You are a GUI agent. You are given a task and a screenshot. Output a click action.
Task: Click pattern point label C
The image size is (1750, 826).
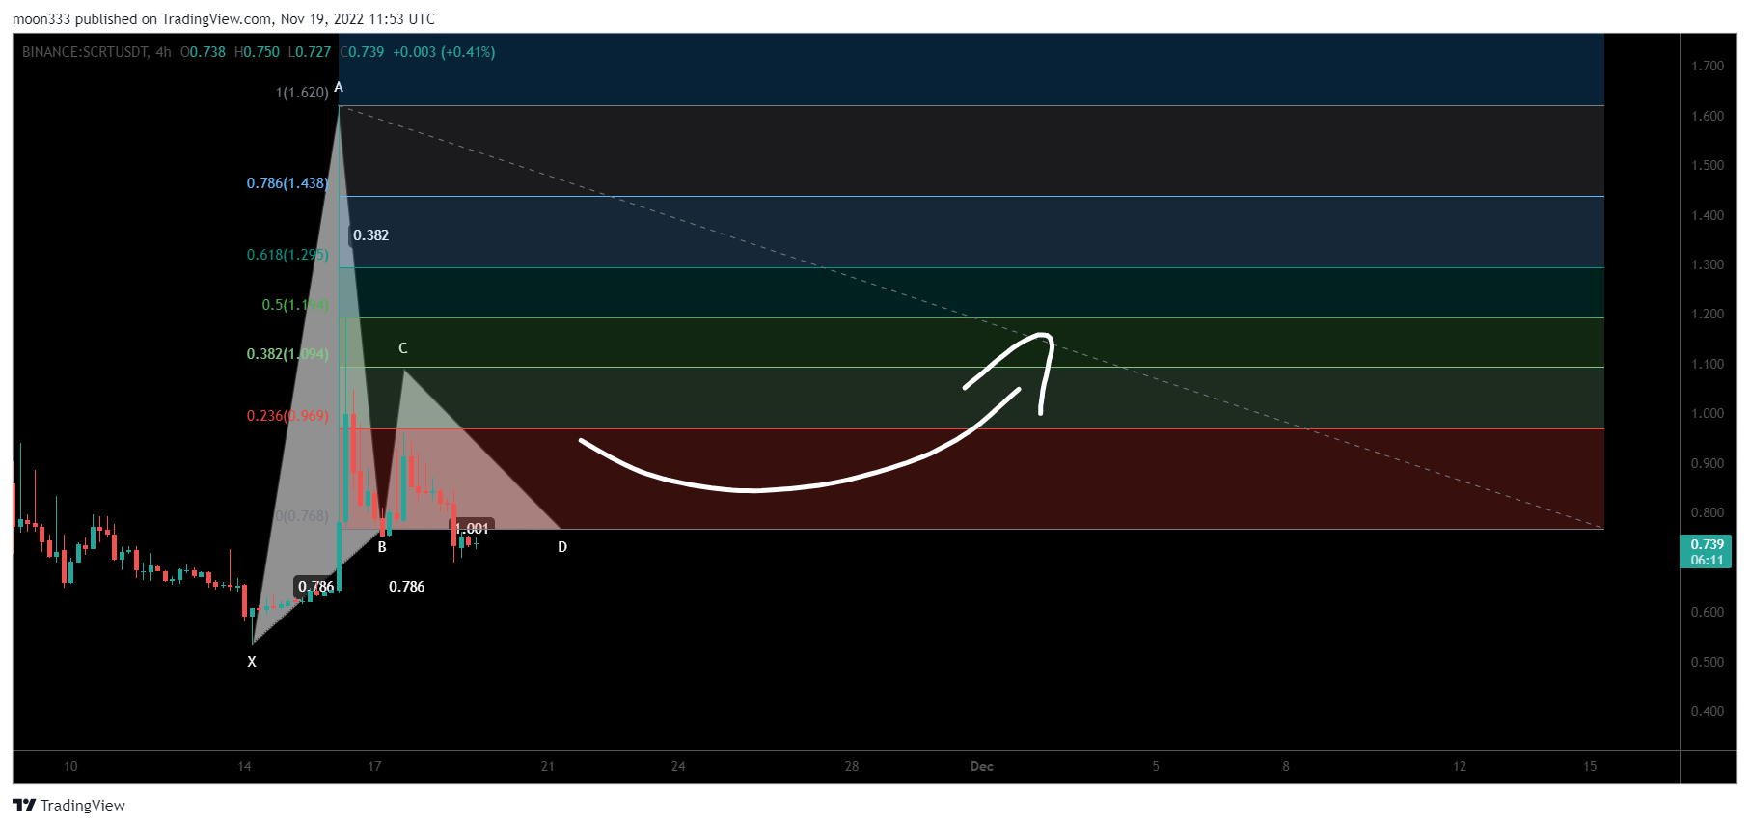click(403, 348)
